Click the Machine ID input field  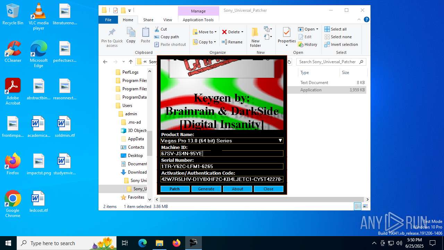pyautogui.click(x=222, y=153)
